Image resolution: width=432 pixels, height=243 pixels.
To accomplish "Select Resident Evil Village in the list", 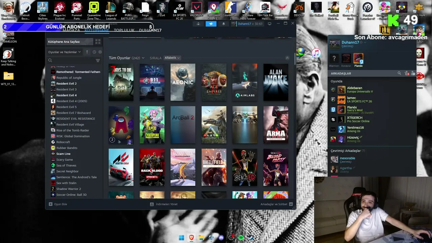I will (70, 125).
